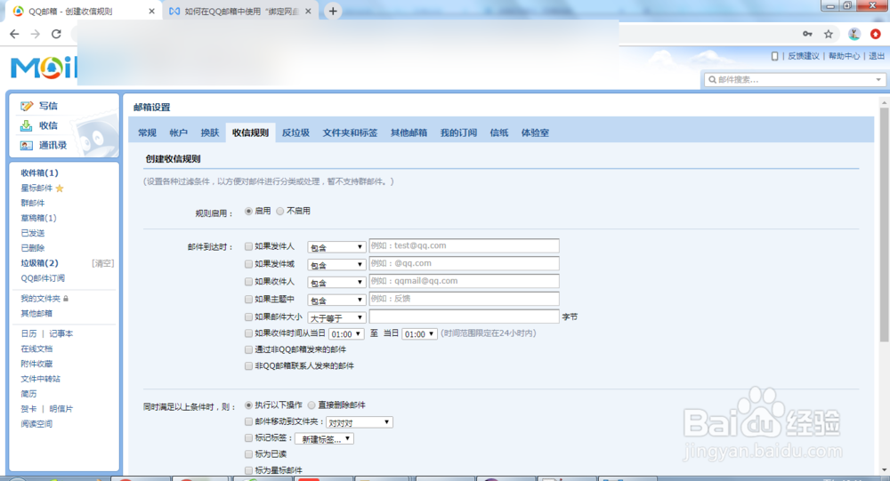
Task: Open the 对对对 folder dropdown
Action: (x=360, y=422)
